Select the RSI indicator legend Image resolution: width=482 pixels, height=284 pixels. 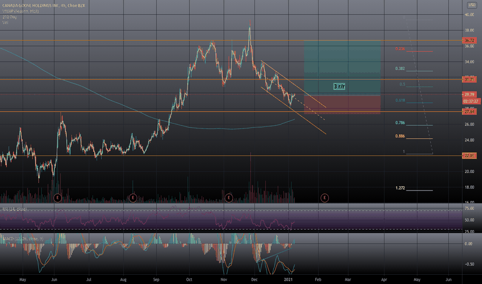pyautogui.click(x=15, y=209)
